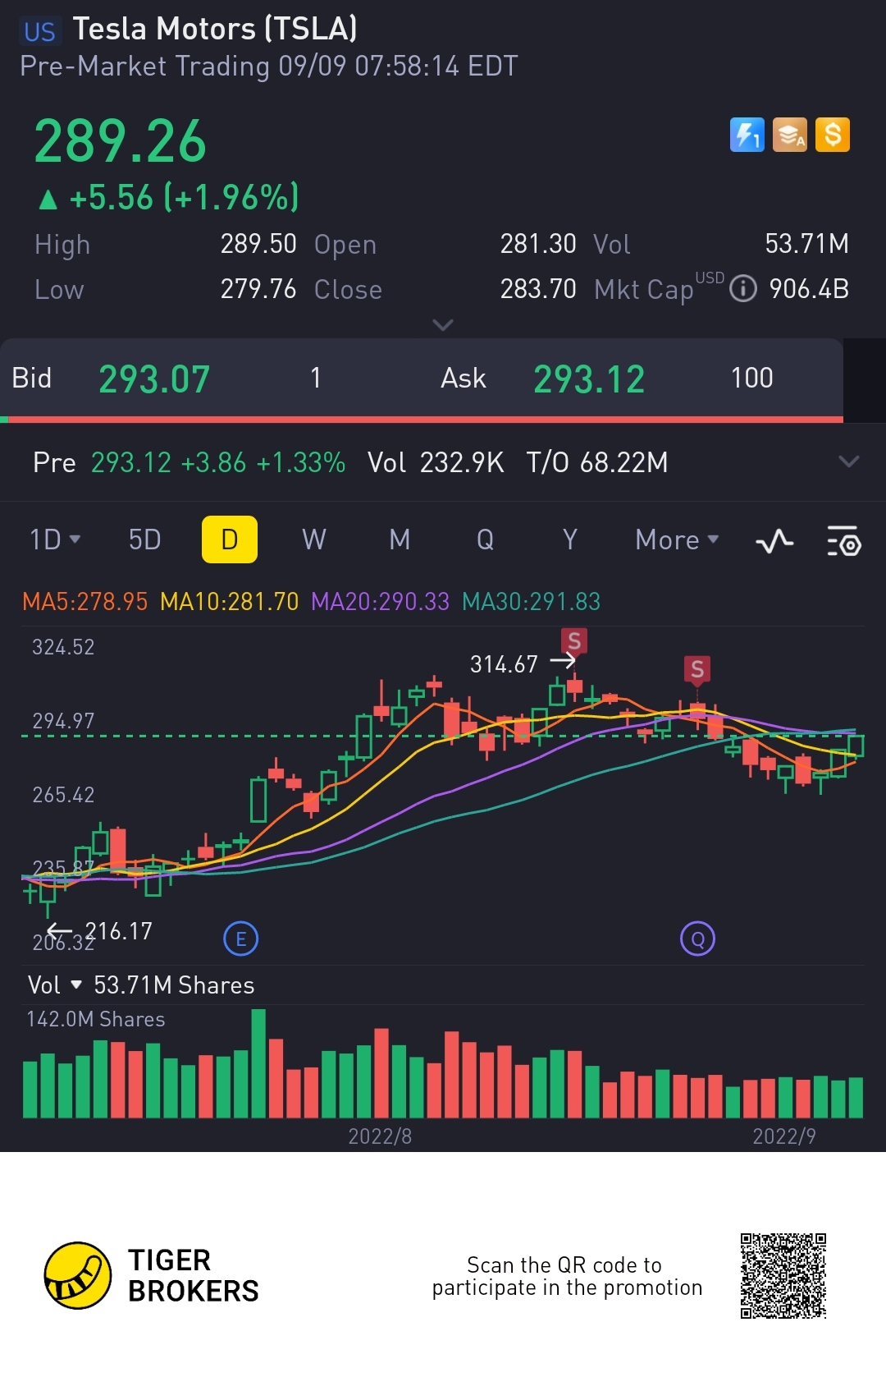Expand quote details chevron below Close
886x1400 pixels.
pyautogui.click(x=443, y=325)
